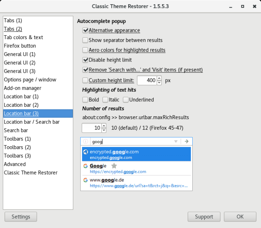Image resolution: width=261 pixels, height=228 pixels.
Task: Click the Support button
Action: (204, 217)
